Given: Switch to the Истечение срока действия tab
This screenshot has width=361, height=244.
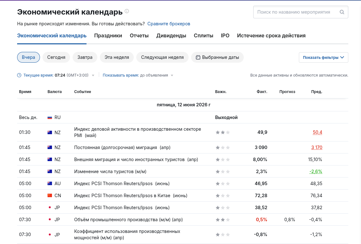Looking at the screenshot, I should 271,36.
